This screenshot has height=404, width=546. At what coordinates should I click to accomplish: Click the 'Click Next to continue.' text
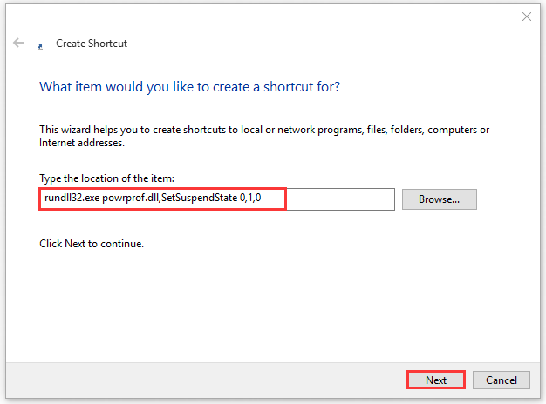click(92, 244)
